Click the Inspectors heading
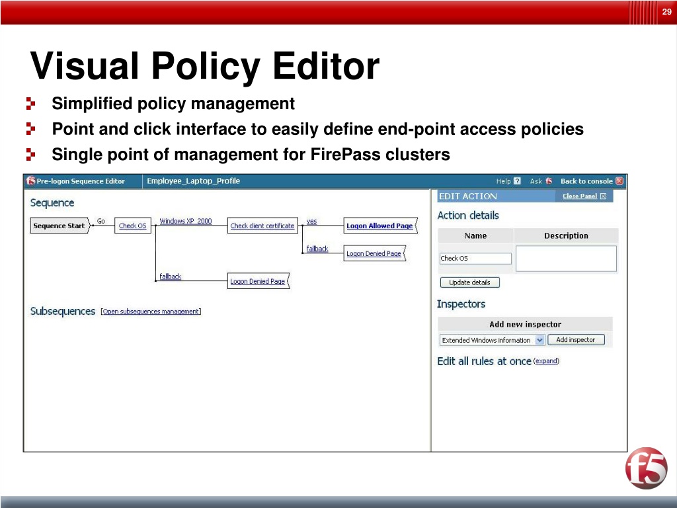Screen dimensions: 677x508 pyautogui.click(x=461, y=304)
